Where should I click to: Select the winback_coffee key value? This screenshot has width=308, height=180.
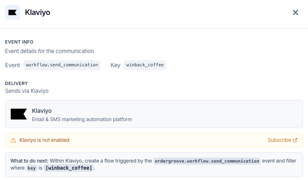tap(145, 65)
